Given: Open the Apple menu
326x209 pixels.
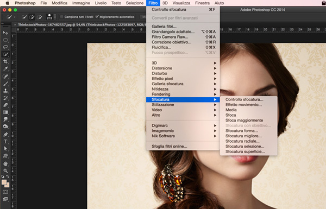Looking at the screenshot, I should [8, 3].
